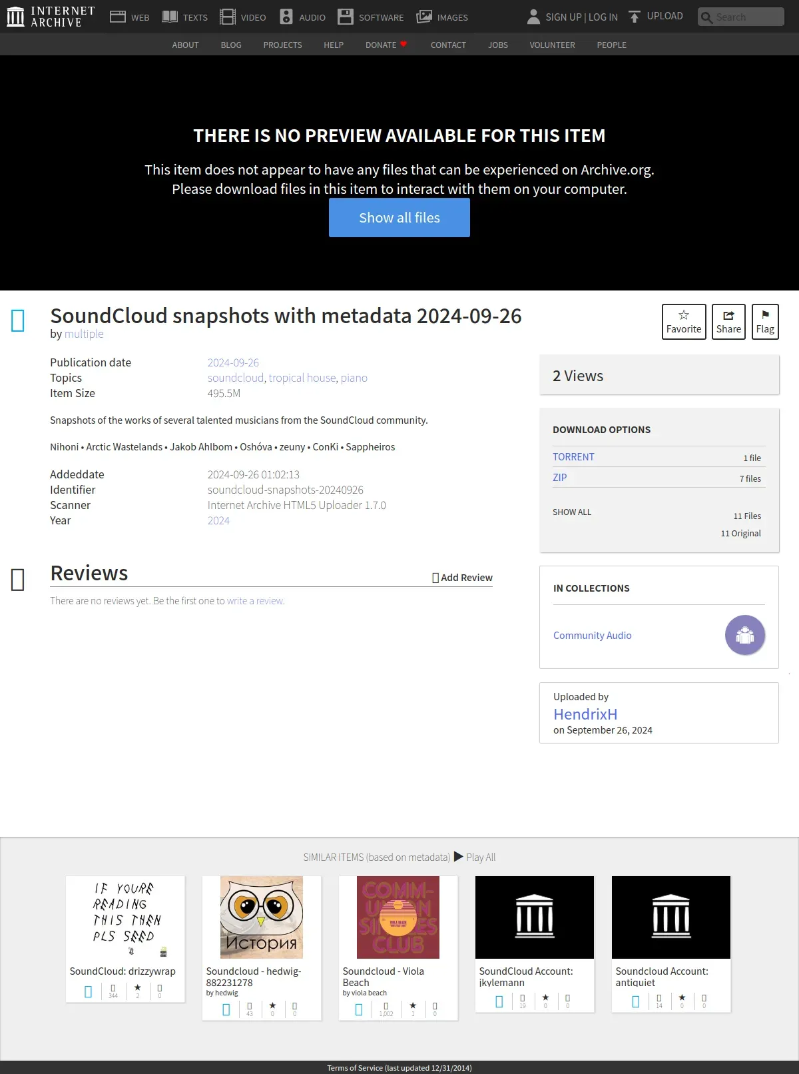The width and height of the screenshot is (799, 1074).
Task: Open the Video section icon
Action: click(228, 17)
